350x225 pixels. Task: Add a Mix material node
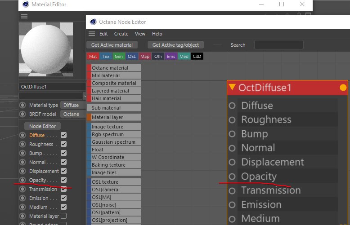coord(114,75)
